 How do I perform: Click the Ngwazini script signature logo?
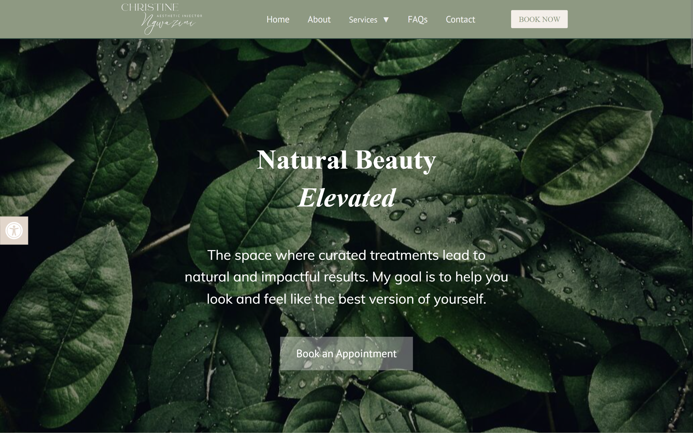pos(168,24)
